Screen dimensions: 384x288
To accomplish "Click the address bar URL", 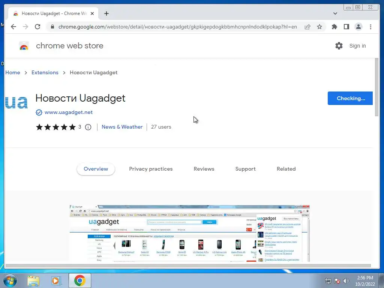I will [x=177, y=27].
